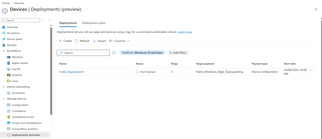Open the more options ellipsis beside page title

[88, 9]
